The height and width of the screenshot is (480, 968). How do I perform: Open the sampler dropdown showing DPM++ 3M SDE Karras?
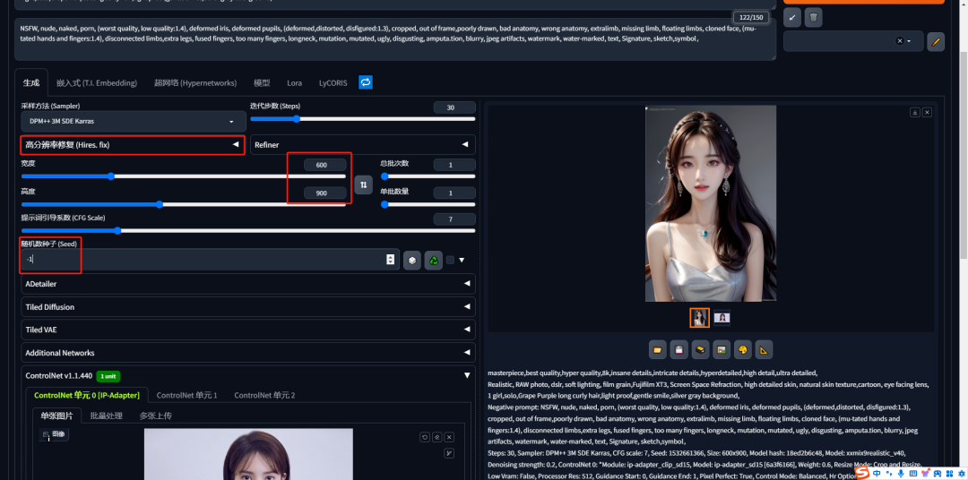pos(134,121)
